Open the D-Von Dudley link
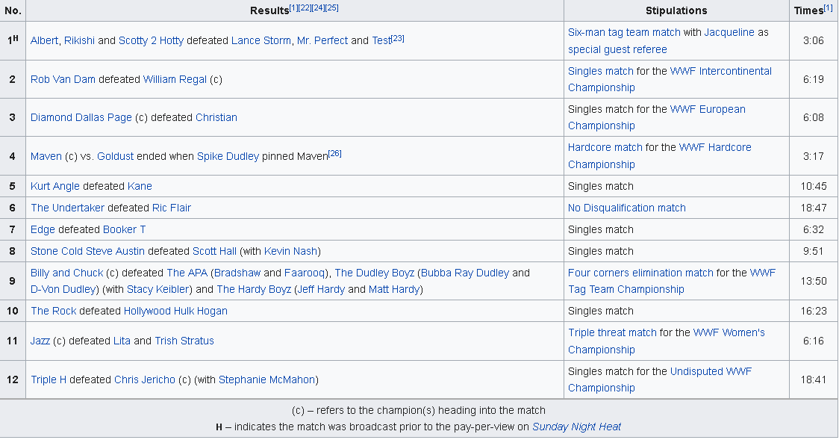This screenshot has width=839, height=440. pyautogui.click(x=63, y=290)
